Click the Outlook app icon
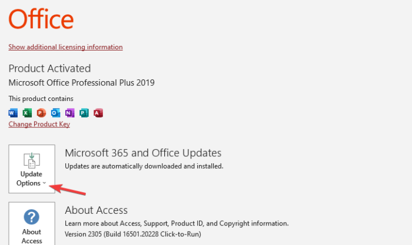 [56, 112]
